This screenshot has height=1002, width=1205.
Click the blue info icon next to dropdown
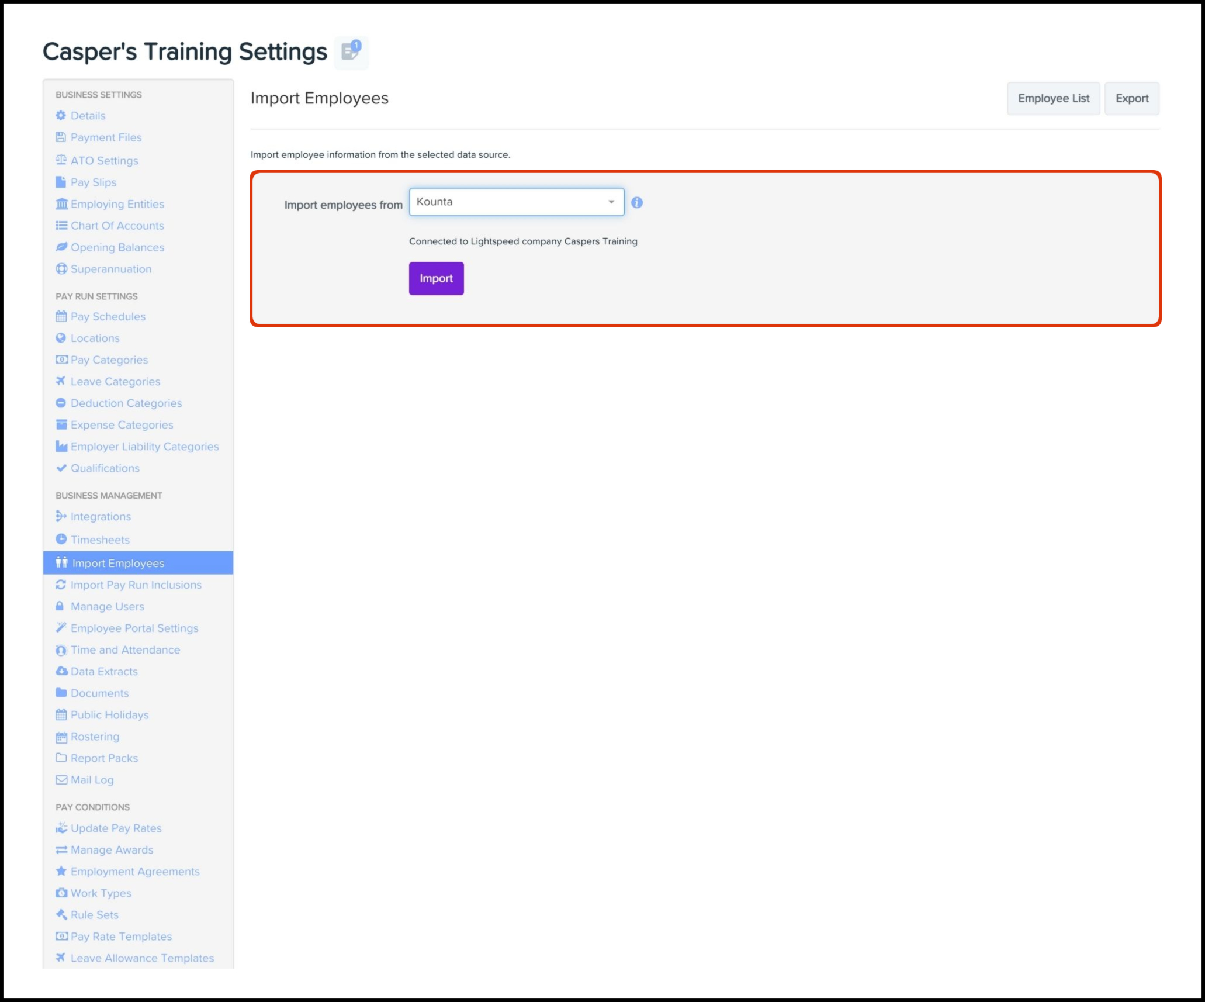click(x=637, y=203)
